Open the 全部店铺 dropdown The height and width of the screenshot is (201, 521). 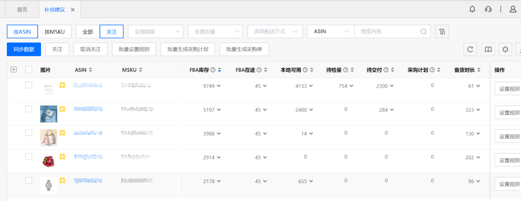click(x=215, y=31)
